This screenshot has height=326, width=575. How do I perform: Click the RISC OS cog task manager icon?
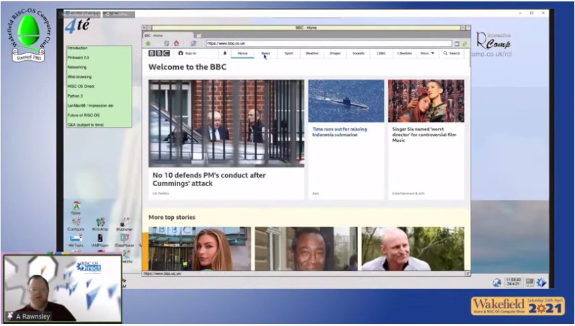point(542,282)
